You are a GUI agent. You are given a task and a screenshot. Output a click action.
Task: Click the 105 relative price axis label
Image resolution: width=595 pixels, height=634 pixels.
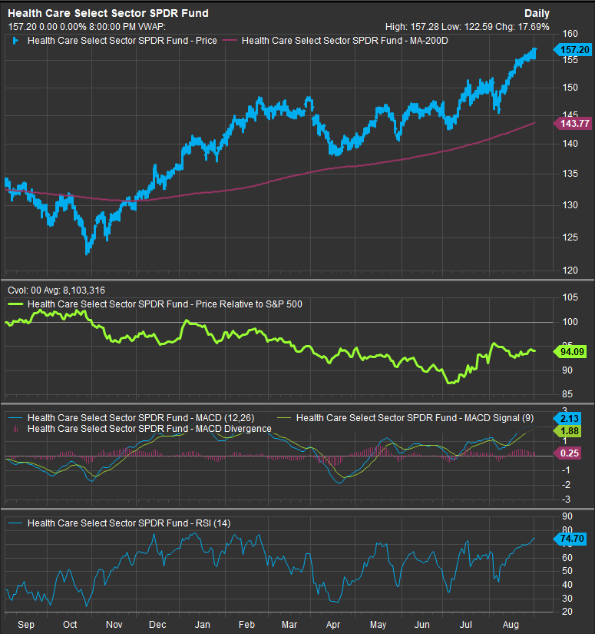pyautogui.click(x=570, y=297)
